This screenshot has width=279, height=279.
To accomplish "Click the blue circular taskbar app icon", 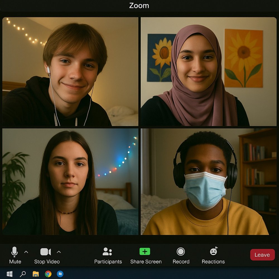I will pos(60,274).
